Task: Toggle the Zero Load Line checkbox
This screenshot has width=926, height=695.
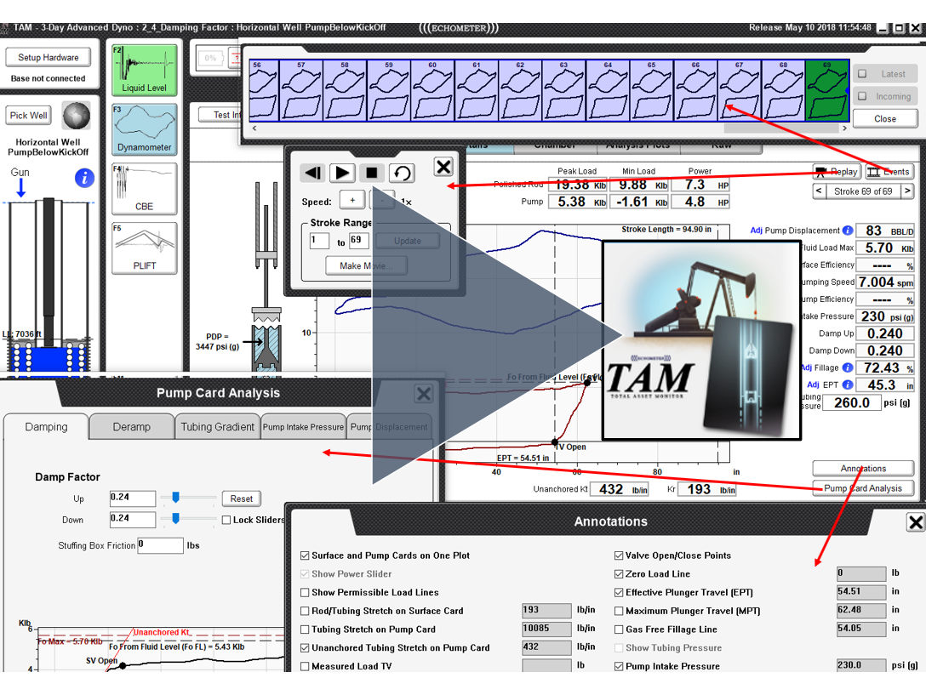Action: click(619, 573)
